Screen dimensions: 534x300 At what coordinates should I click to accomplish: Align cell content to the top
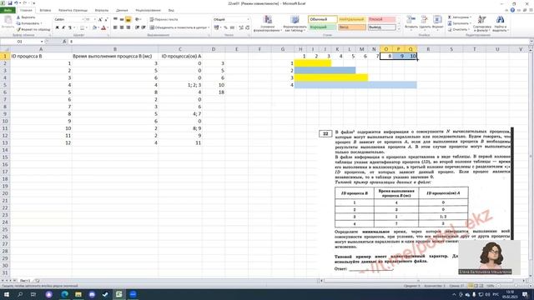(x=115, y=19)
